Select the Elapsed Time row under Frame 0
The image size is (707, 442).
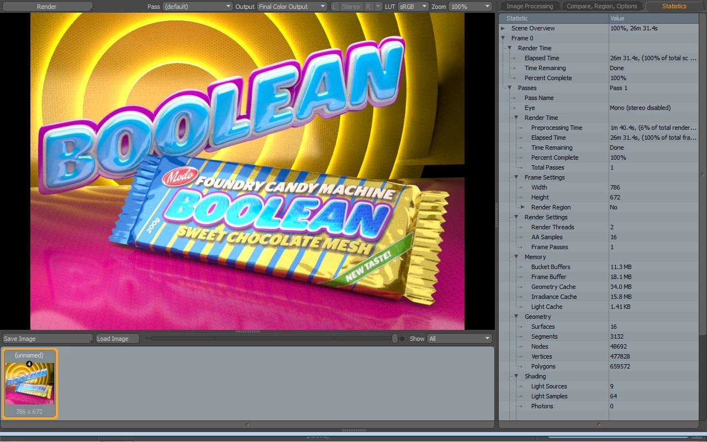click(x=599, y=58)
